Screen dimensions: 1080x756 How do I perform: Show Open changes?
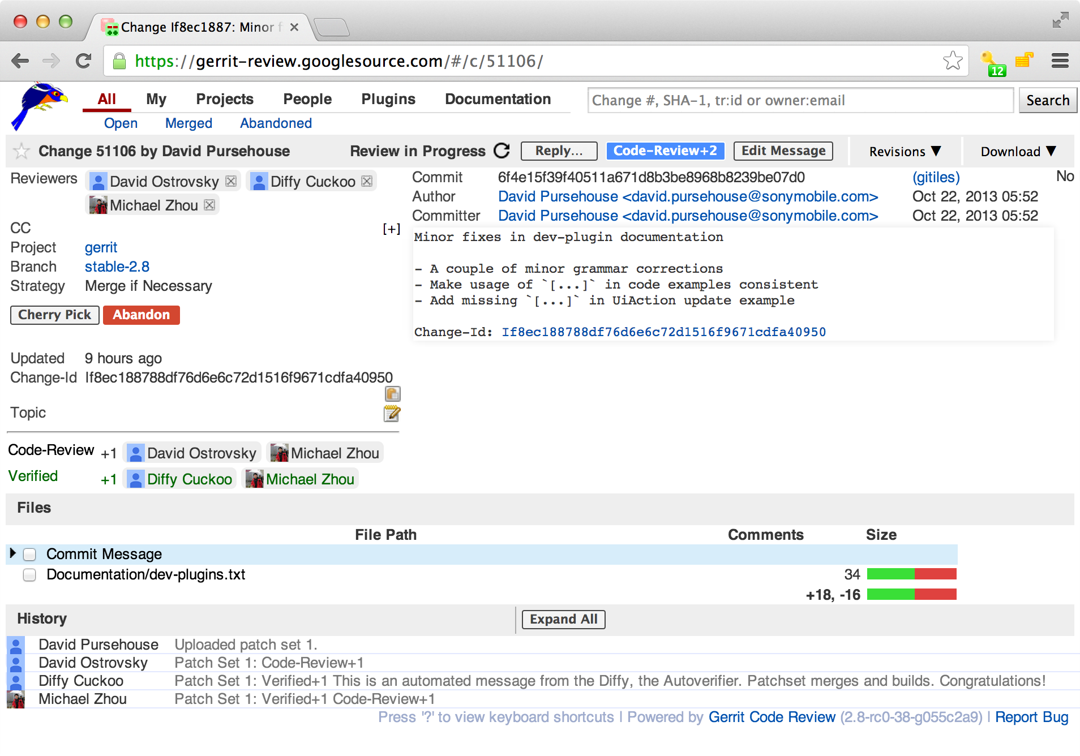pyautogui.click(x=121, y=123)
